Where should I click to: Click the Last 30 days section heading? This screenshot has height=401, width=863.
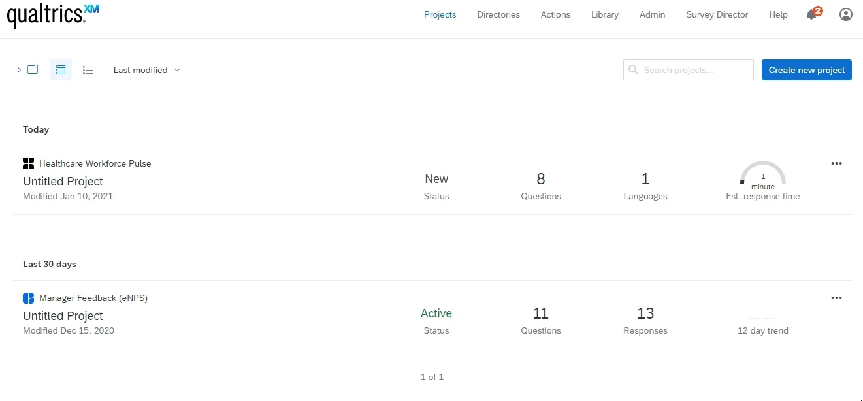pos(50,264)
